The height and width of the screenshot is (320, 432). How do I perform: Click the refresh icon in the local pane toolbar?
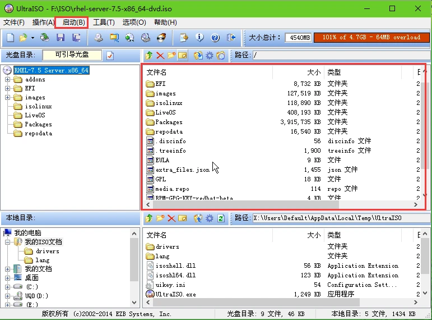pos(221,218)
